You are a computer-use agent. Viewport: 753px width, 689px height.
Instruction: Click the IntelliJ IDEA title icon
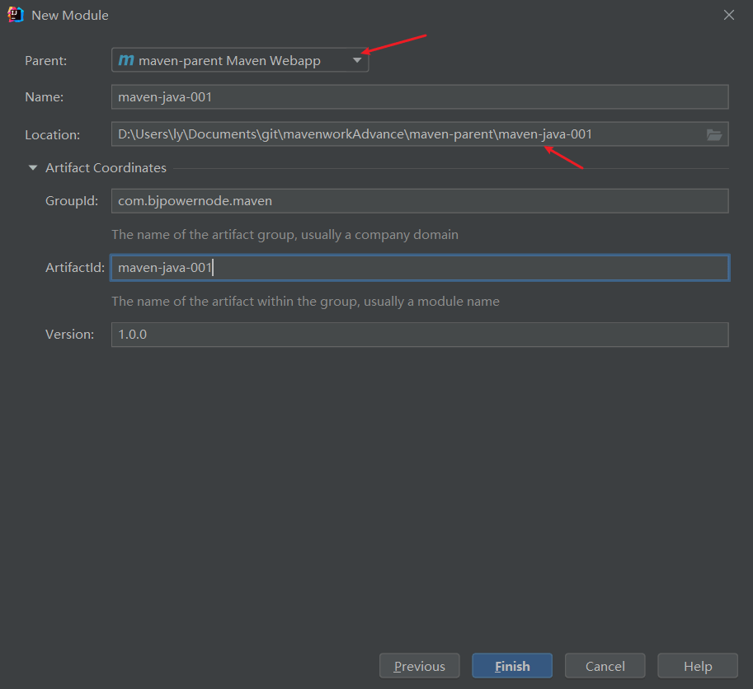(x=16, y=15)
